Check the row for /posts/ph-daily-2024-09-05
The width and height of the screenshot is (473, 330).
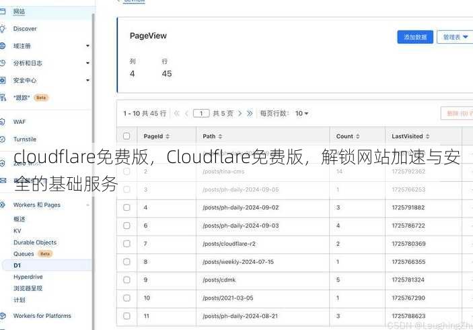click(126, 190)
